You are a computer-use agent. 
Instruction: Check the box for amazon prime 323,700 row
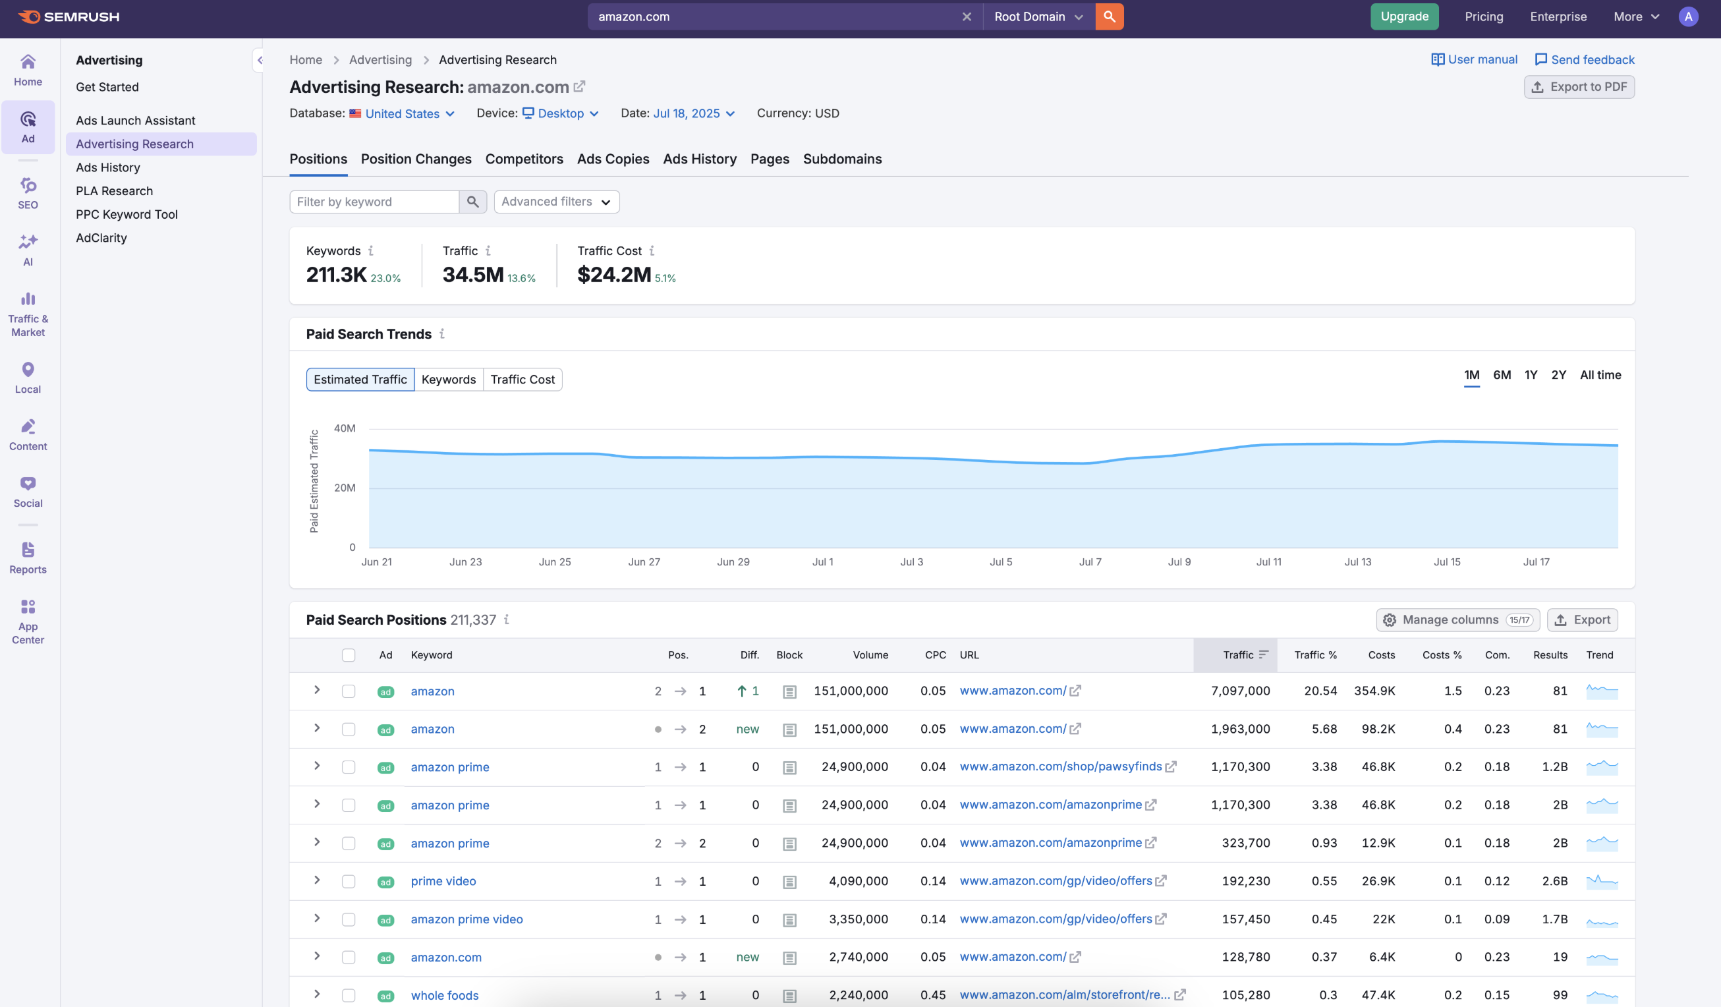[349, 843]
